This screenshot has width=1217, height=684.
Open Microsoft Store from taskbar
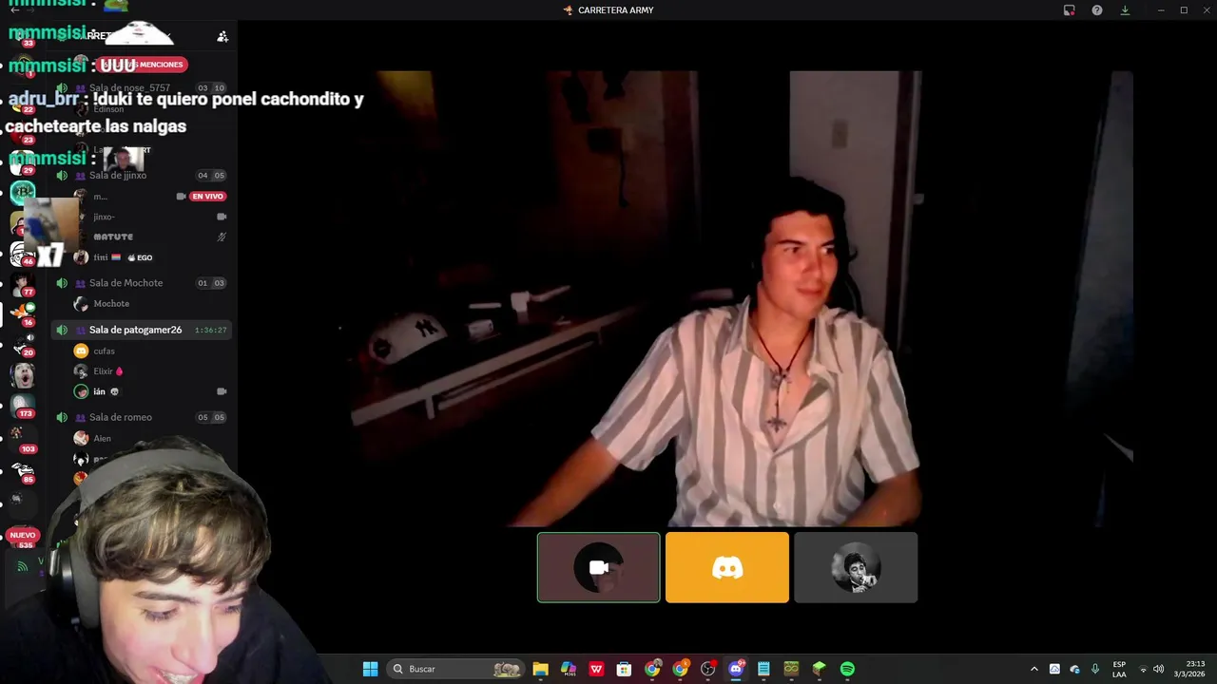(624, 669)
